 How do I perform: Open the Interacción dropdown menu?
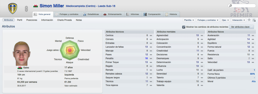(x=239, y=20)
